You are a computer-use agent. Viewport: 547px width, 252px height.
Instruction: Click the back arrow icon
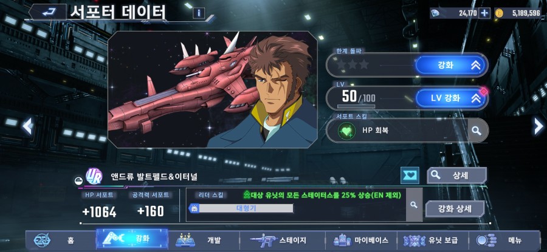pyautogui.click(x=47, y=12)
